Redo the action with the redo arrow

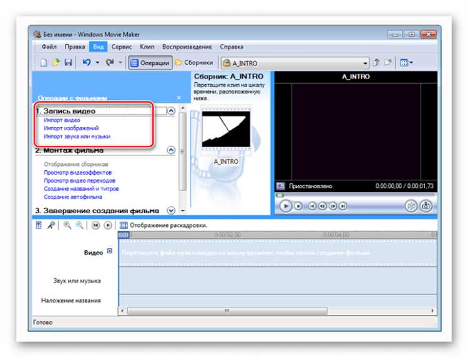pos(110,62)
